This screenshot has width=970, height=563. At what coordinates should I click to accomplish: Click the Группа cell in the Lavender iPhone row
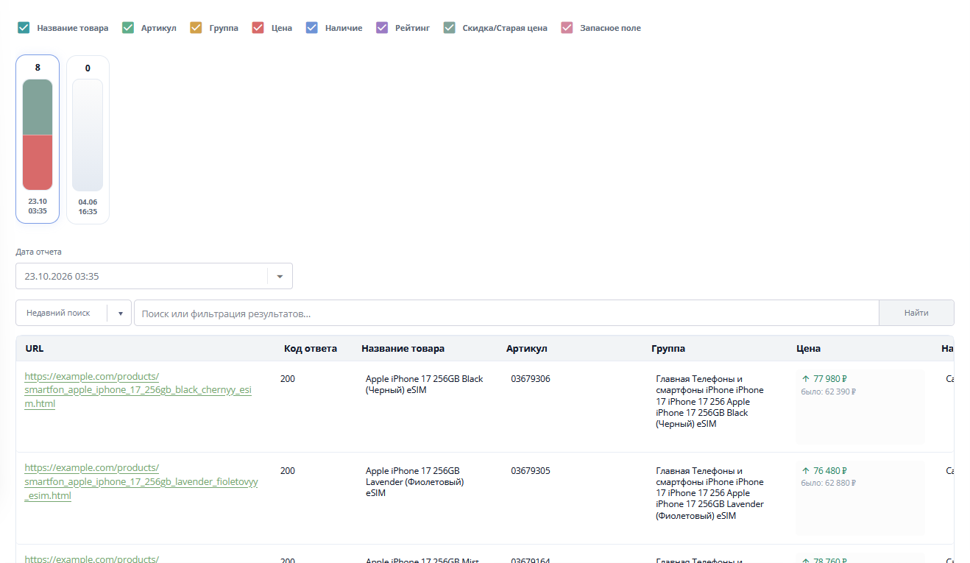click(x=710, y=493)
